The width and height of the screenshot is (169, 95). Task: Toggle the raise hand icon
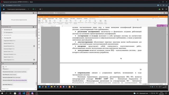[40, 9]
